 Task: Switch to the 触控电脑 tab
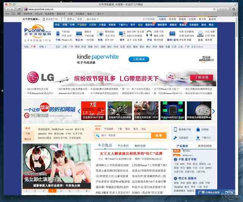[140, 146]
